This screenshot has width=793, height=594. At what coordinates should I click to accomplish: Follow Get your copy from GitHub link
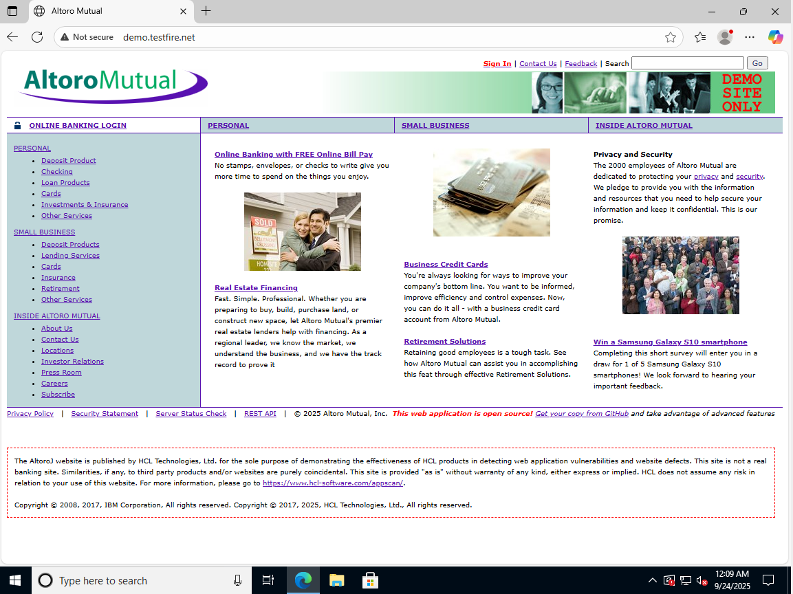click(582, 413)
